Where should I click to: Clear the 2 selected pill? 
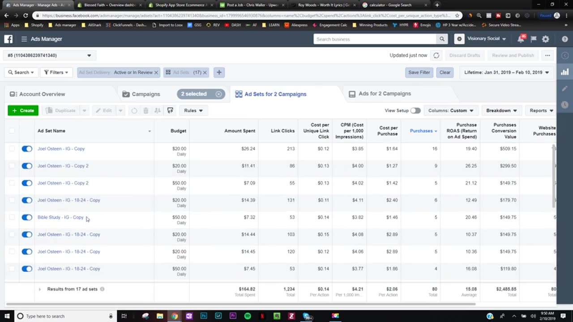218,94
